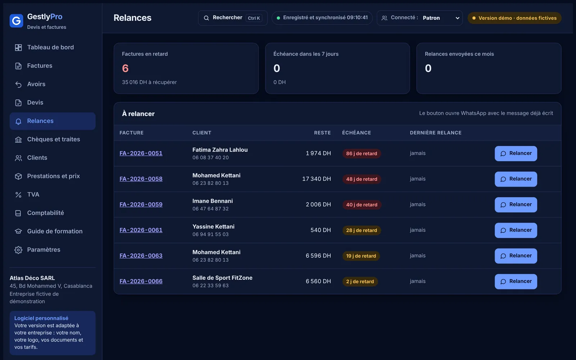The height and width of the screenshot is (360, 576).
Task: Click the 'Version démo · données fictives' badge
Action: click(x=514, y=18)
